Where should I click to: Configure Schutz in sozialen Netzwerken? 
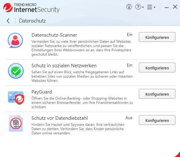157,68
